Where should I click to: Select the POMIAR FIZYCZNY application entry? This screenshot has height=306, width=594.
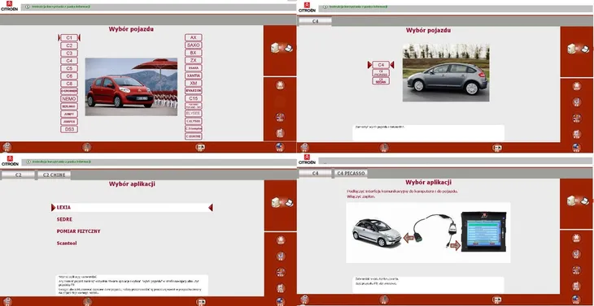[78, 231]
